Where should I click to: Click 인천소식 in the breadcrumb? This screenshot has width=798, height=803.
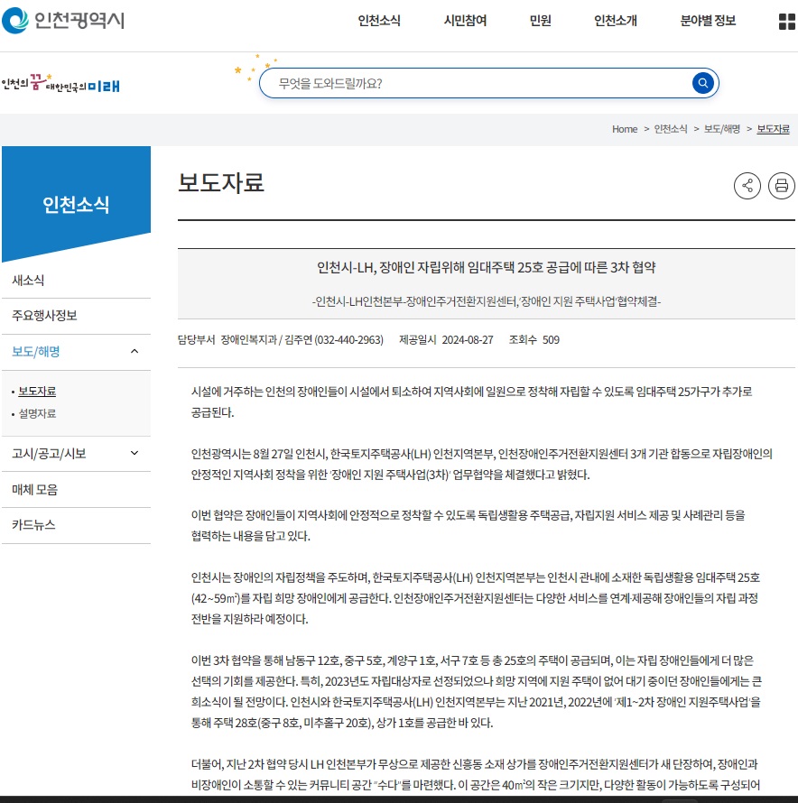[x=671, y=129]
